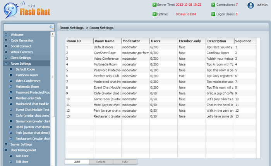Click the green Uptime arrow icon

(x=154, y=14)
